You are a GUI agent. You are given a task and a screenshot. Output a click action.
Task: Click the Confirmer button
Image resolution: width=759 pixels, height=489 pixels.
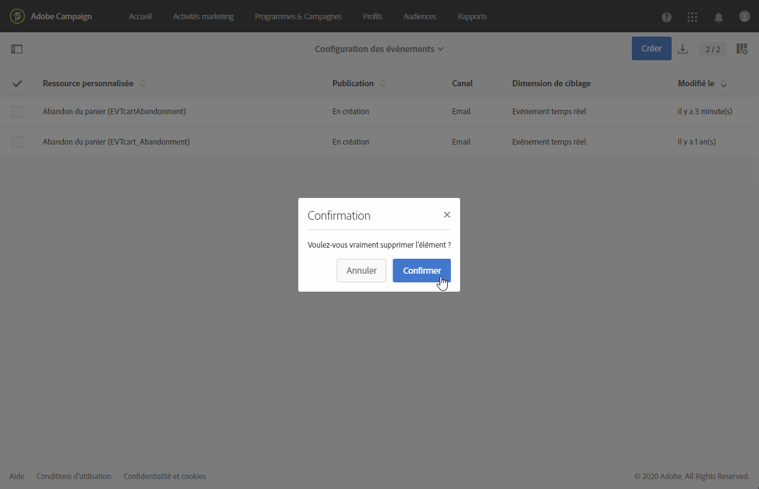(x=422, y=271)
